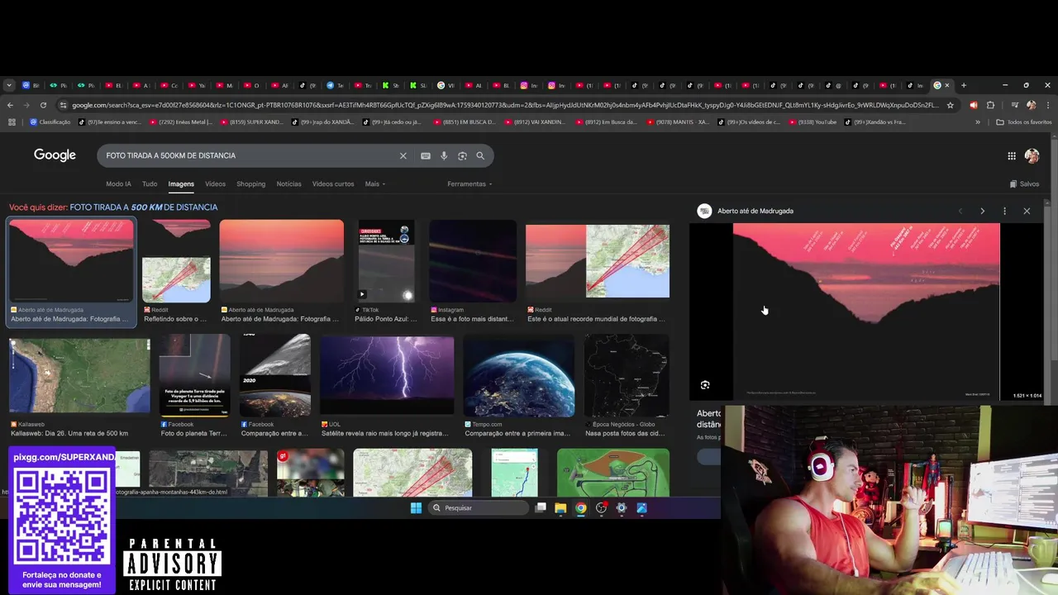
Task: Go to next image in preview panel
Action: point(982,211)
